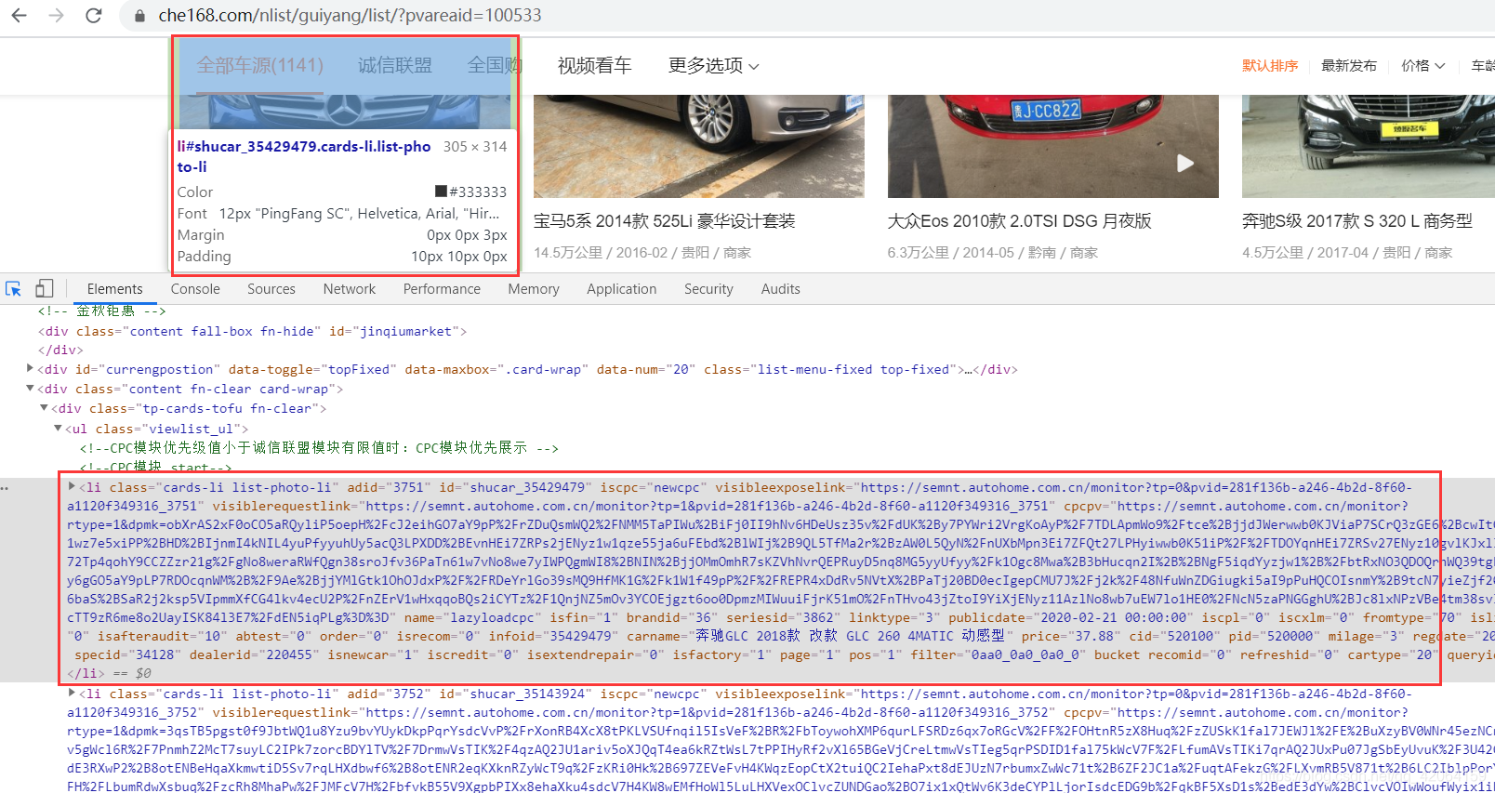Click the 6.3万公里 / 2014-05 details text
Screen dimensions: 1495x793
(x=992, y=253)
